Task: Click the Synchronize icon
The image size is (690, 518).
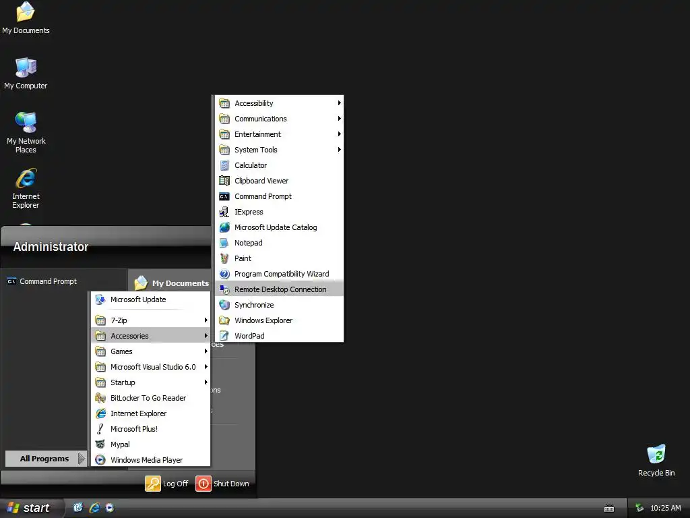Action: click(224, 305)
